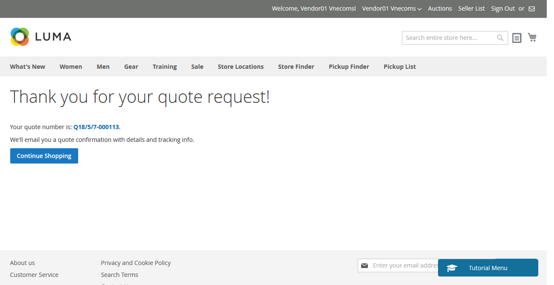Screen dimensions: 554x285
Task: Open the shopping cart icon
Action: (x=532, y=37)
